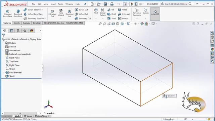Mirror the feature
215x121 pixels.
tap(123, 18)
